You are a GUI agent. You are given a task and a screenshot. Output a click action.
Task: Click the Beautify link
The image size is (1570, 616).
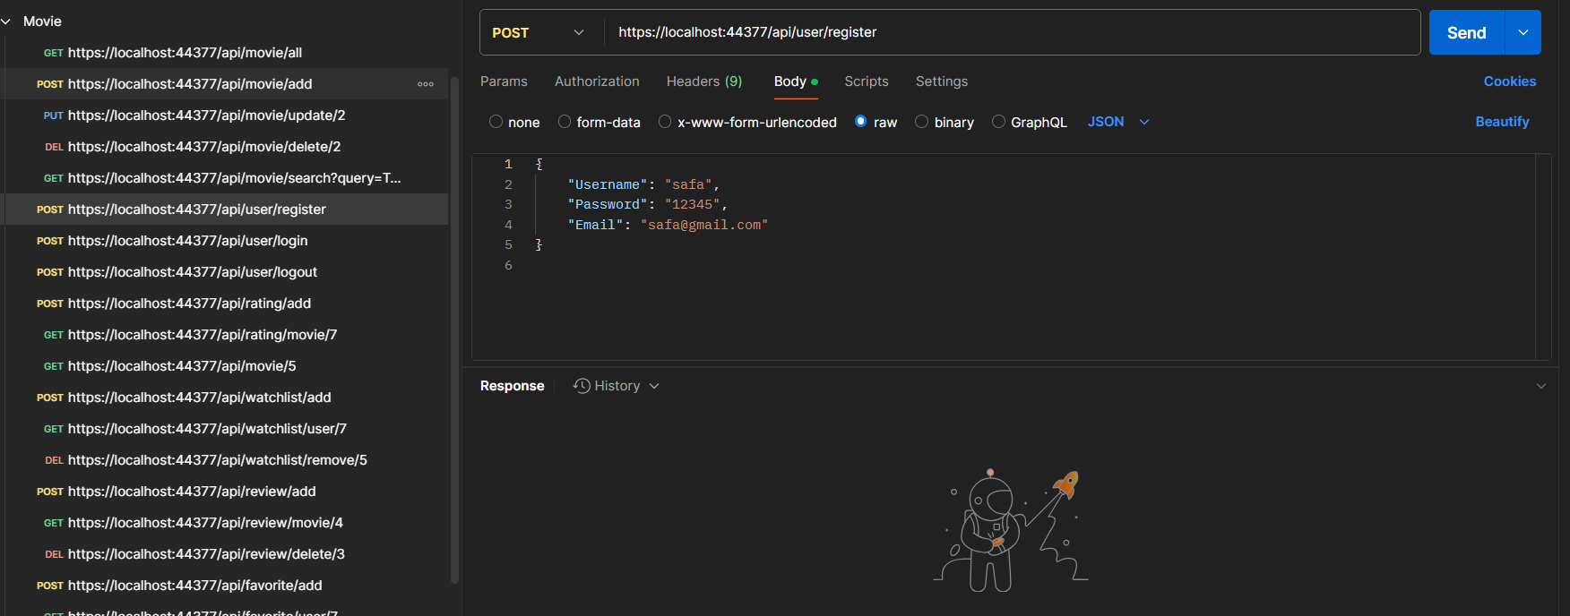1502,122
